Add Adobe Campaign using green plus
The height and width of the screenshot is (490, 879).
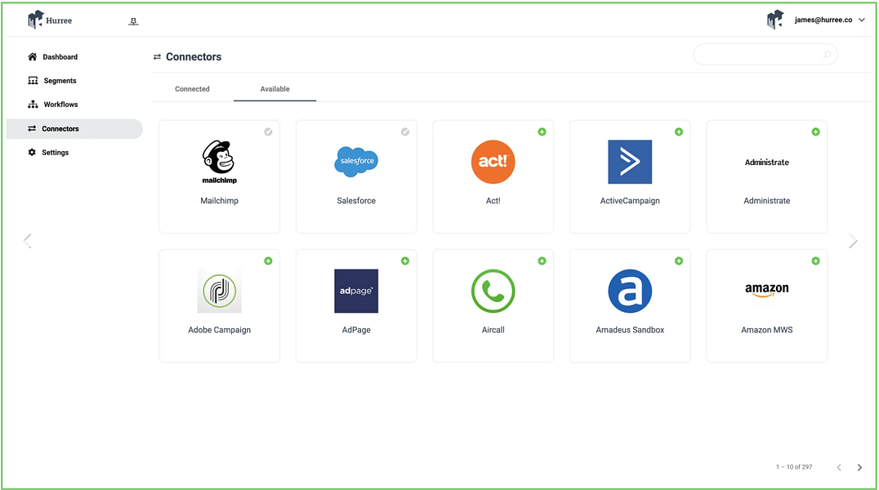(268, 261)
